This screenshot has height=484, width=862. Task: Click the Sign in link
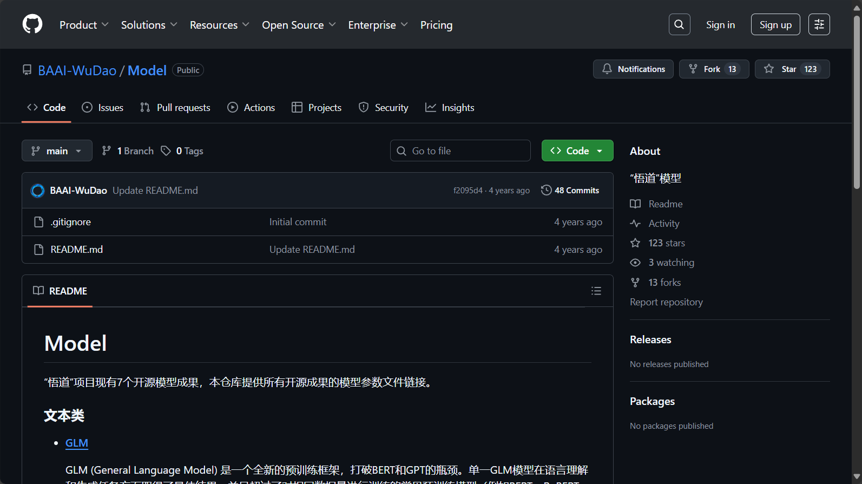click(x=720, y=25)
